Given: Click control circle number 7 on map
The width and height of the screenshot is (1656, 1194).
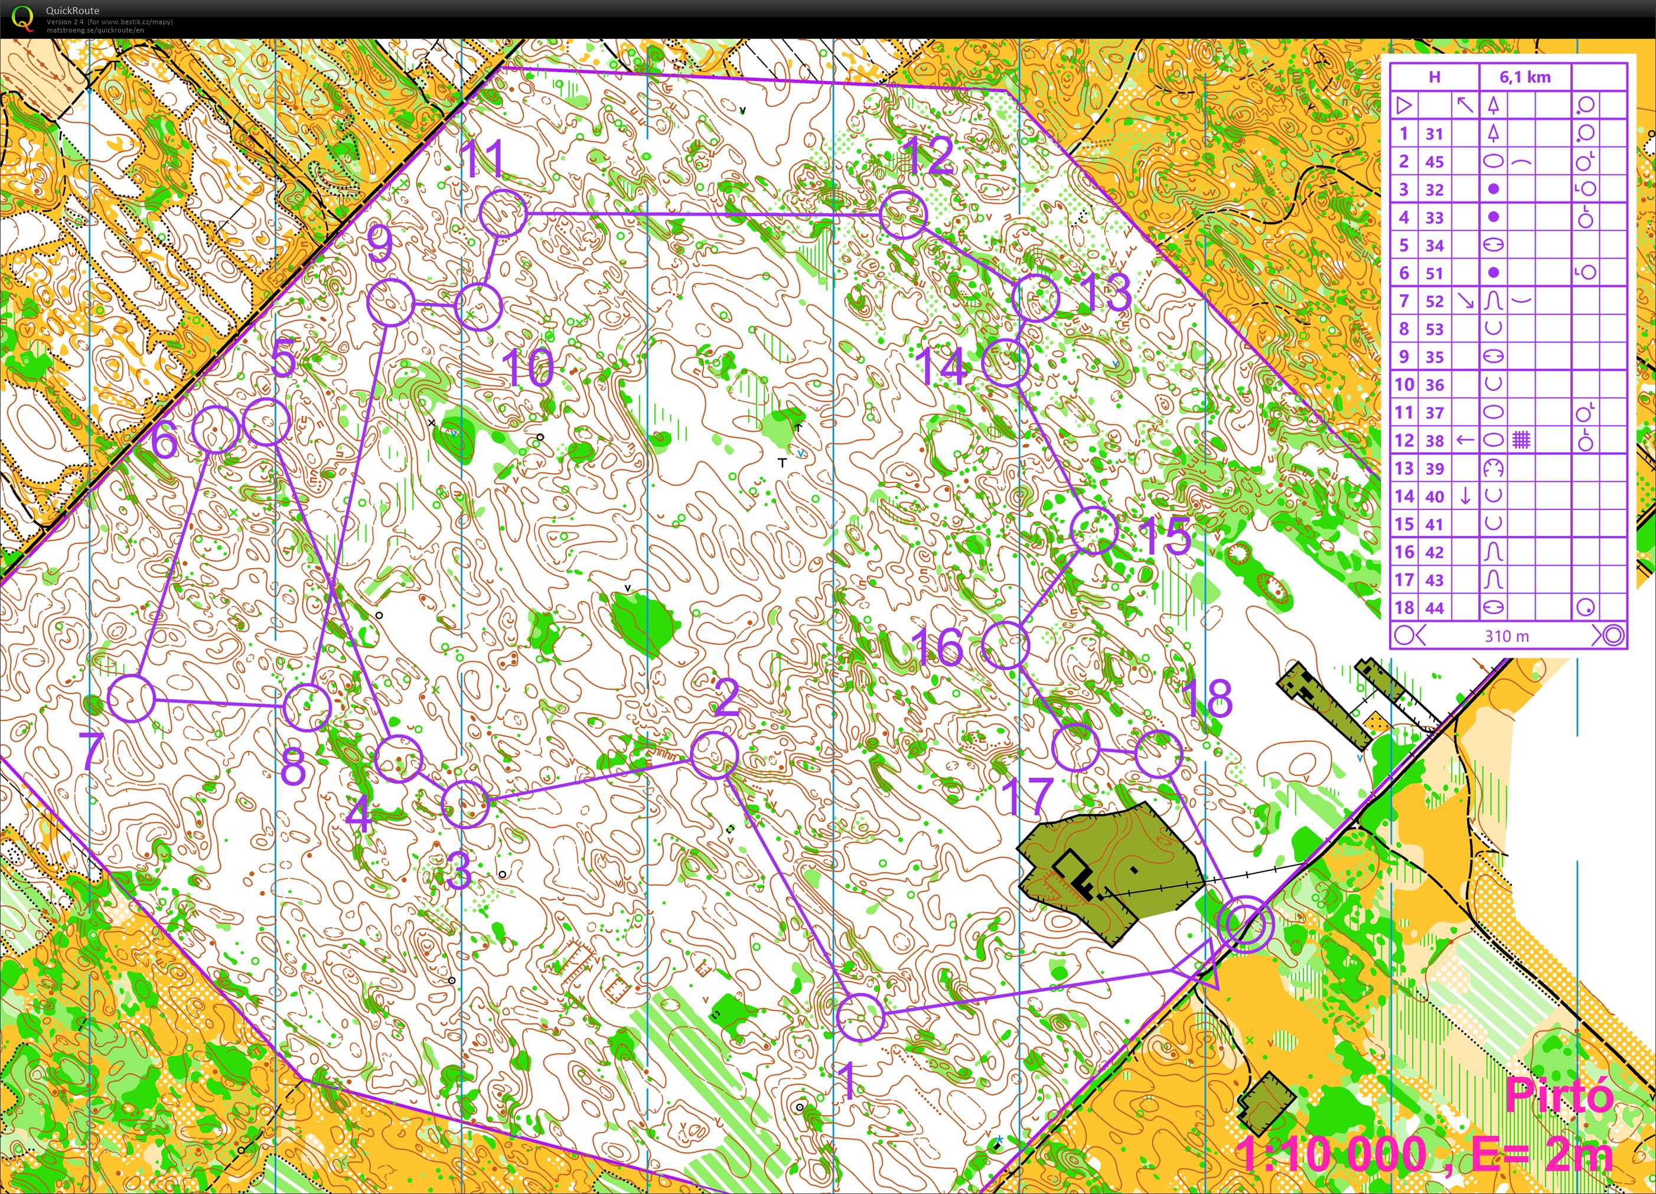Looking at the screenshot, I should 132,699.
